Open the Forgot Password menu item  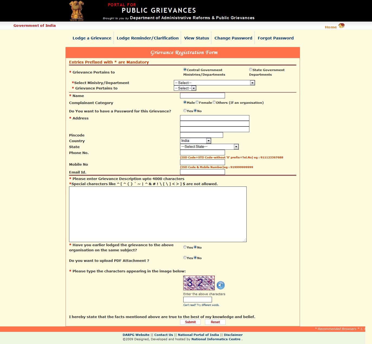275,38
